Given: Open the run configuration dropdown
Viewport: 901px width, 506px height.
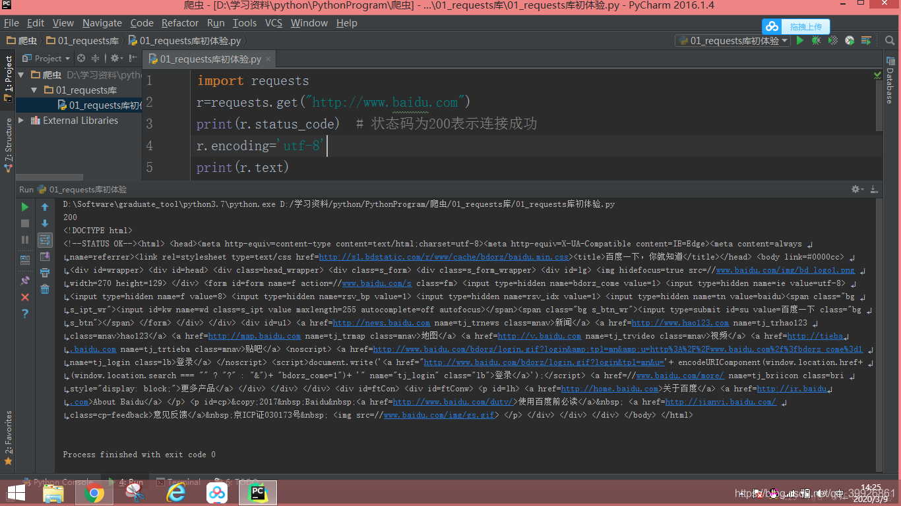Looking at the screenshot, I should pyautogui.click(x=732, y=41).
